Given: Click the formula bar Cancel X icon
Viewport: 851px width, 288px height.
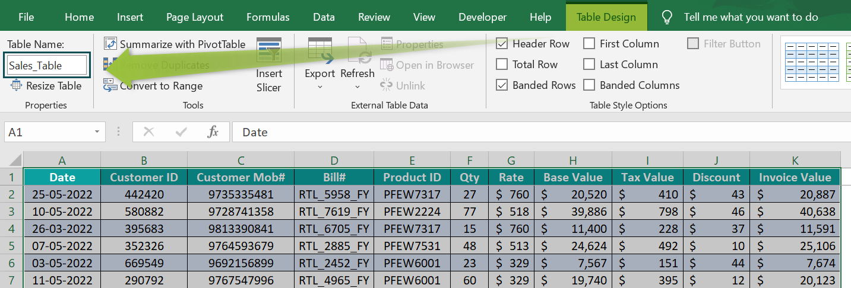Looking at the screenshot, I should [148, 132].
